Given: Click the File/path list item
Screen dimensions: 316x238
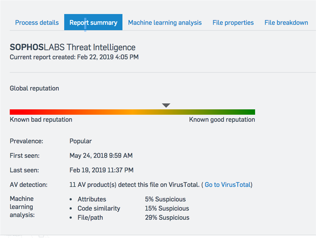Looking at the screenshot, I should pyautogui.click(x=90, y=218).
